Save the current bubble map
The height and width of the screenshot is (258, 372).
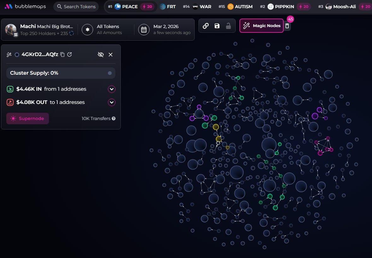coord(217,26)
